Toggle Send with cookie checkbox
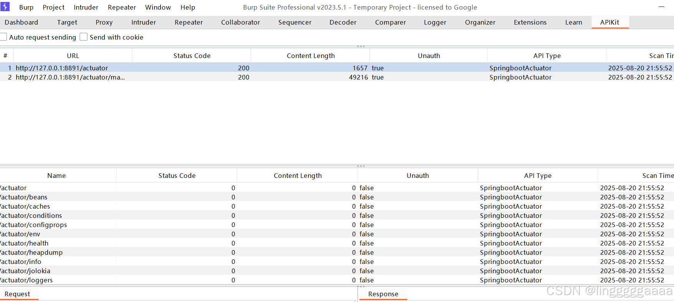Viewport: 674px width, 302px height. 83,37
